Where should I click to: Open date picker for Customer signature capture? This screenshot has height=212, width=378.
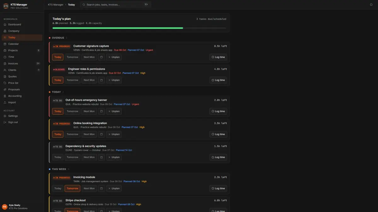(101, 57)
